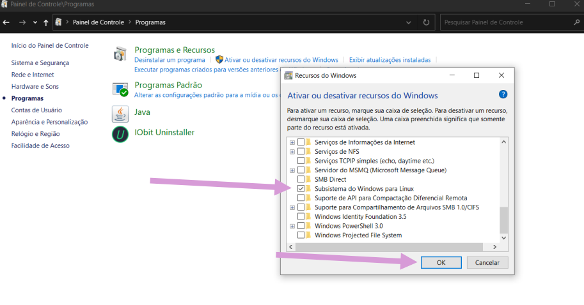This screenshot has width=584, height=305.
Task: Go back with the Back arrow
Action: click(x=6, y=22)
